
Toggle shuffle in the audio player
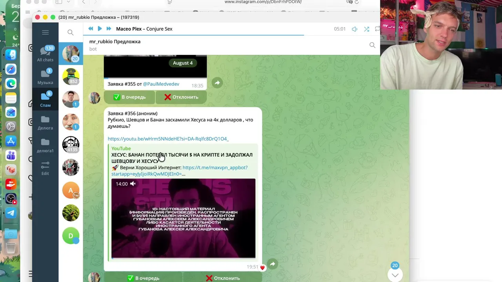tap(366, 29)
